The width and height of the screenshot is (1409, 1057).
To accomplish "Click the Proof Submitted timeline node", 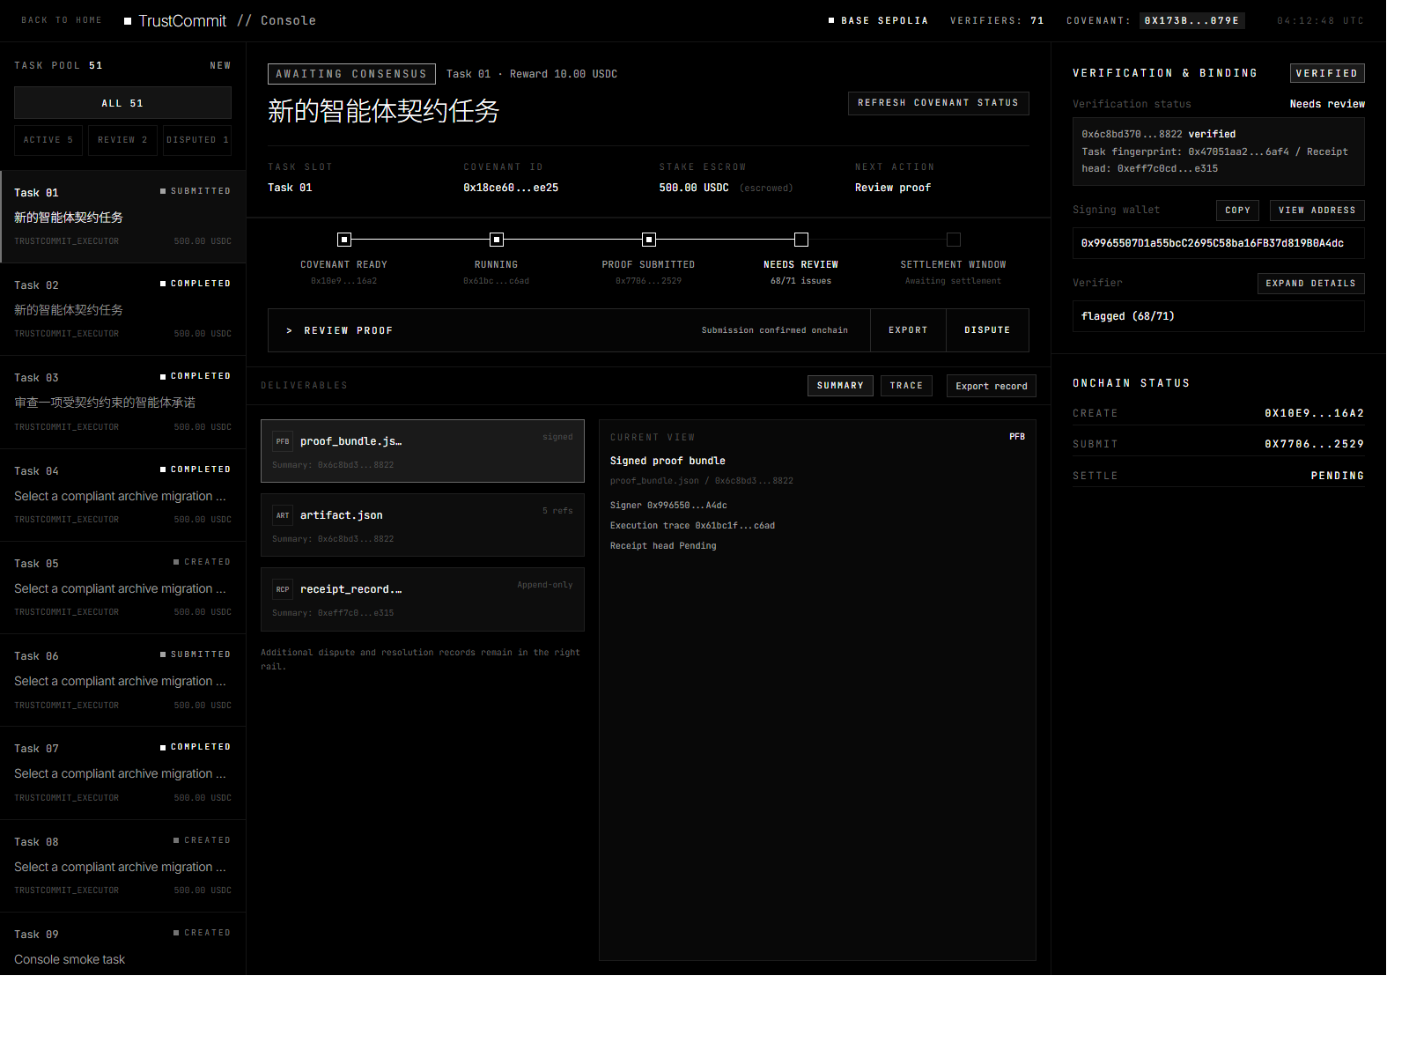I will point(649,240).
